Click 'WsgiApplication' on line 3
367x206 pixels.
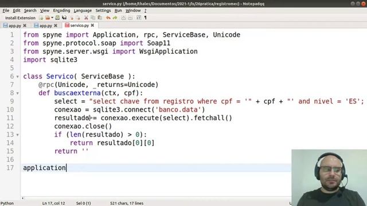168,51
